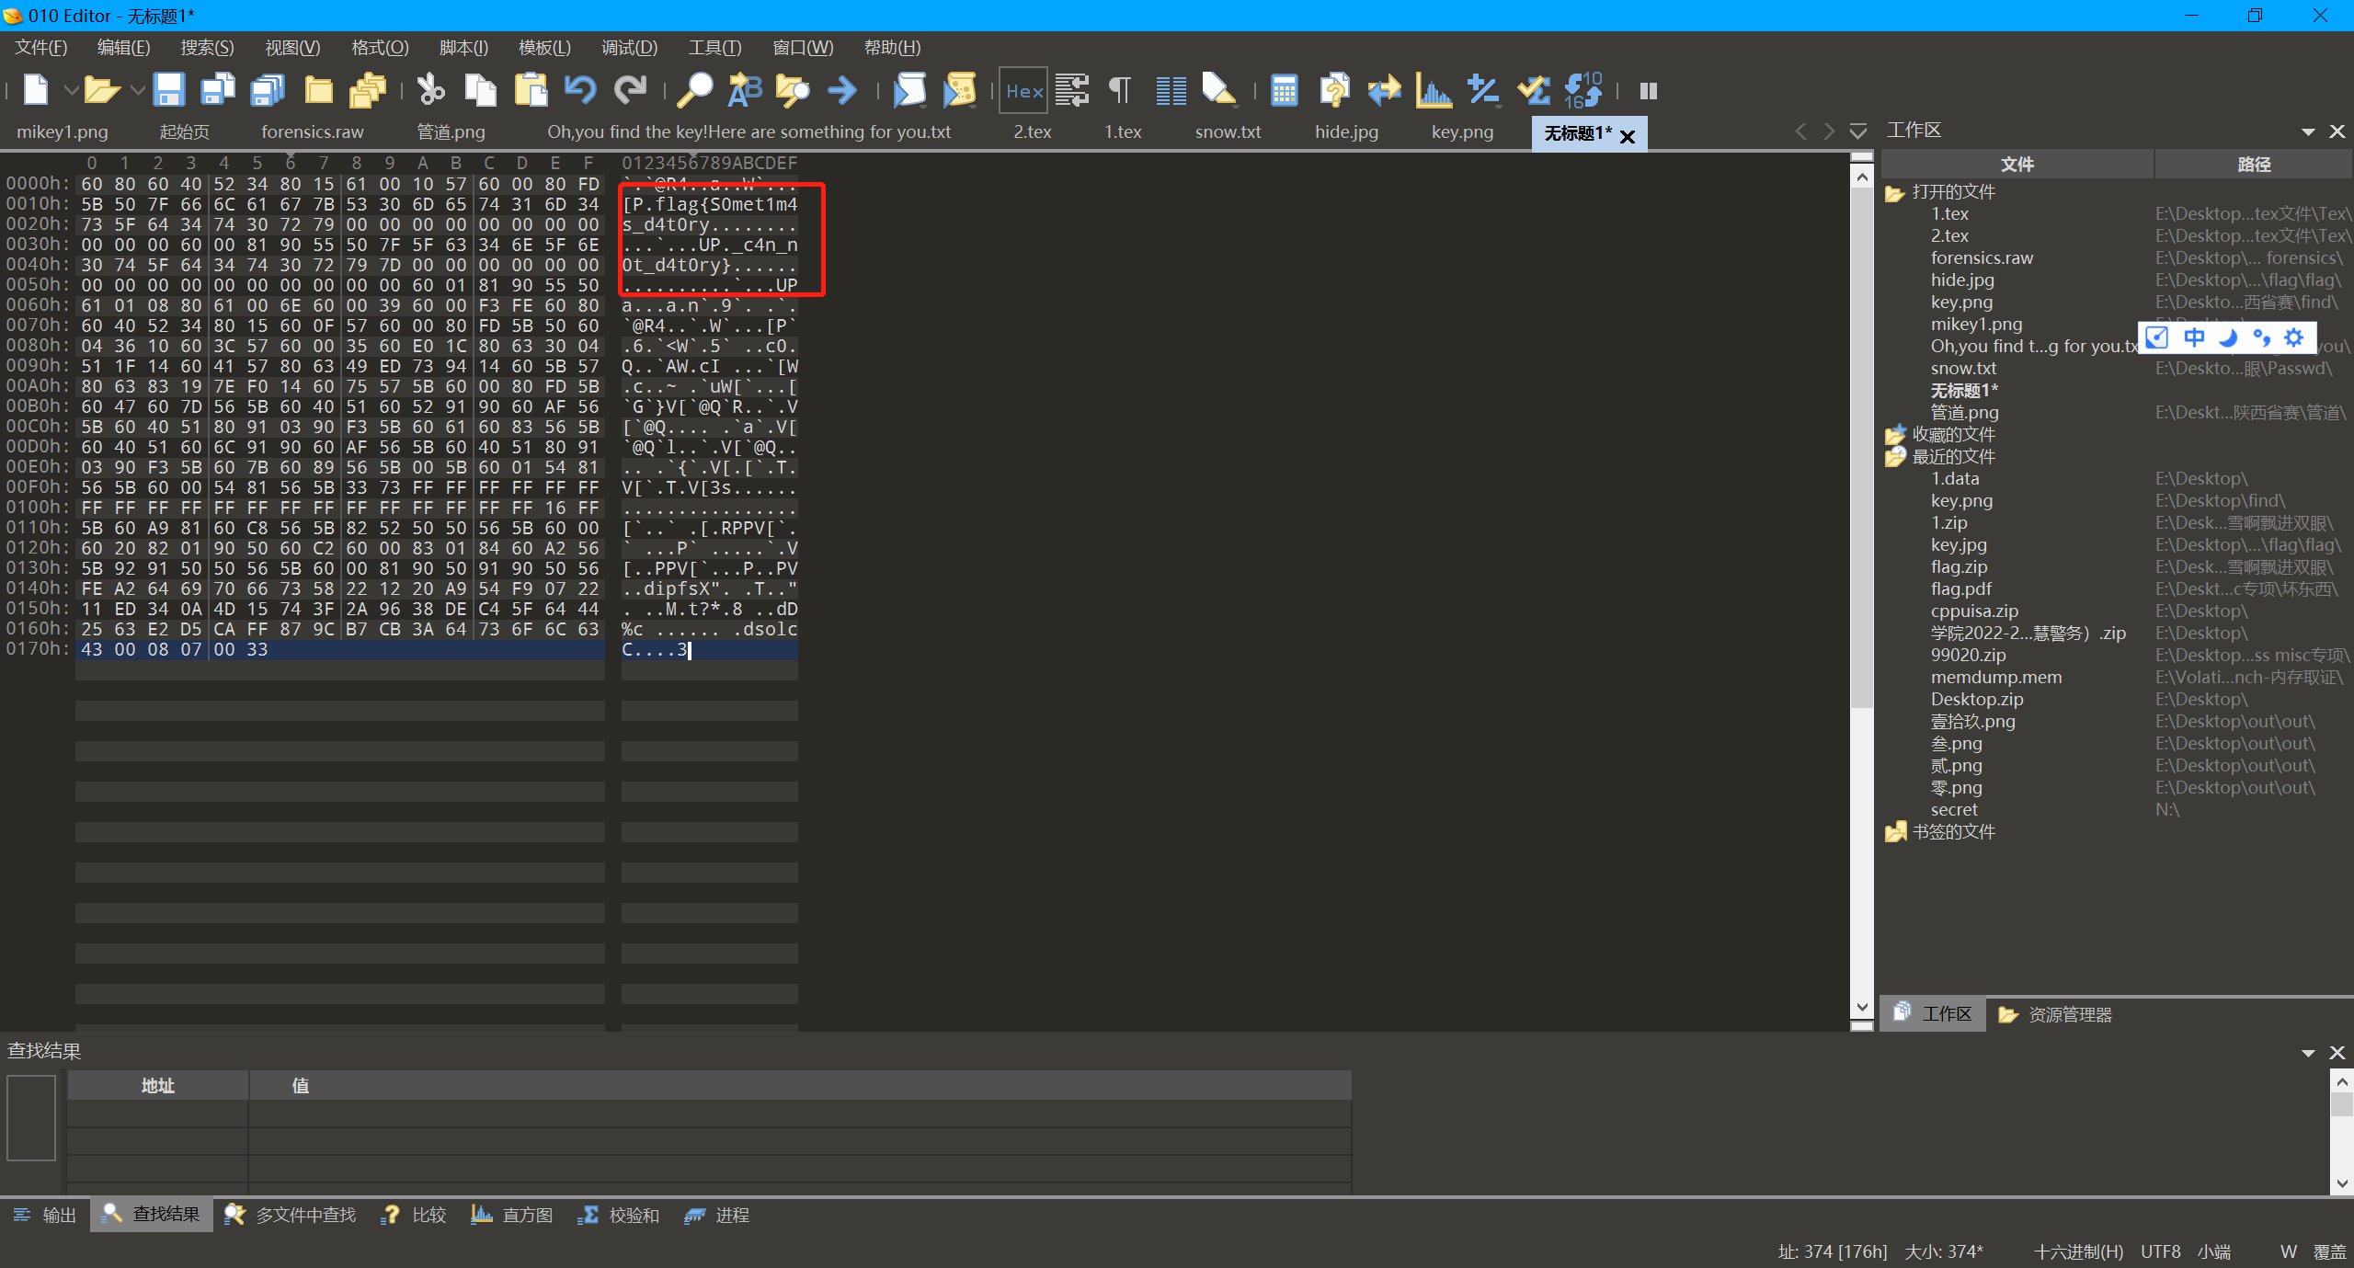Click the Replace (AB) icon

pos(744,90)
